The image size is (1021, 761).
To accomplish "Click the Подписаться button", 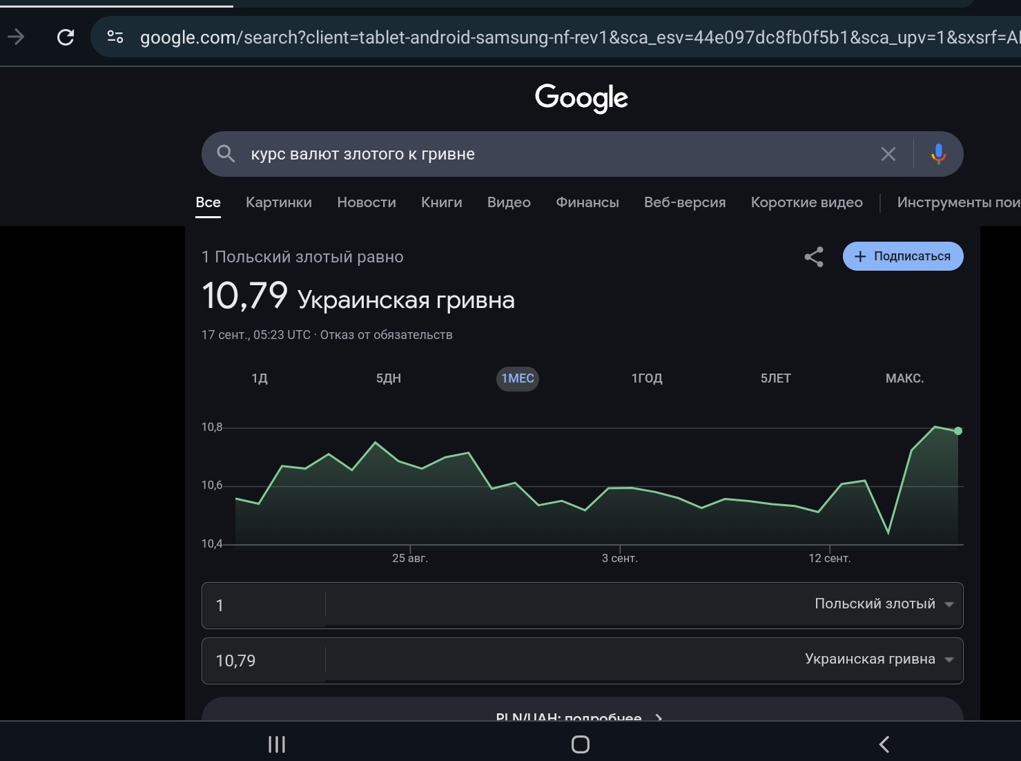I will pos(903,256).
